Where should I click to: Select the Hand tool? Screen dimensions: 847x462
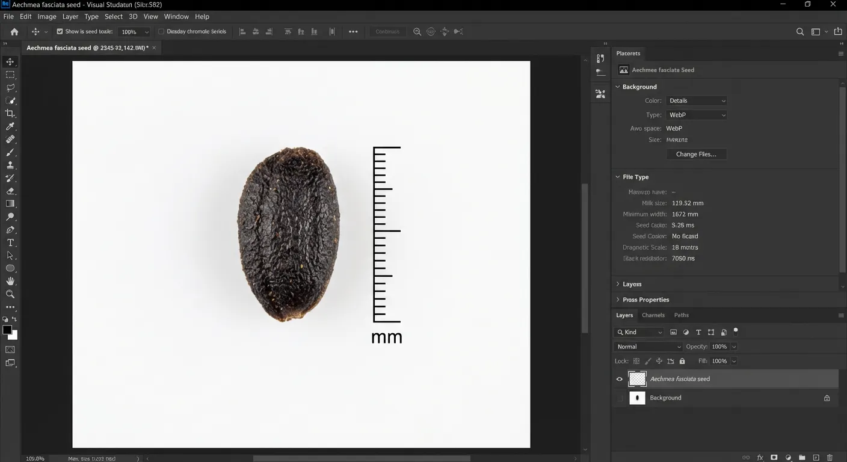[x=10, y=281]
